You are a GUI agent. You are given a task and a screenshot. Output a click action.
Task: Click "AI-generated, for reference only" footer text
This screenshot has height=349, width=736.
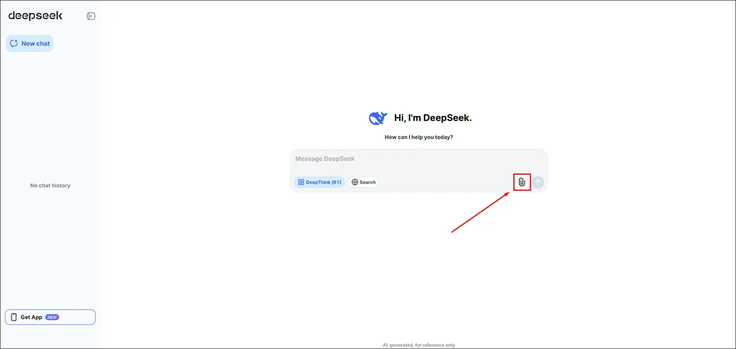click(419, 345)
